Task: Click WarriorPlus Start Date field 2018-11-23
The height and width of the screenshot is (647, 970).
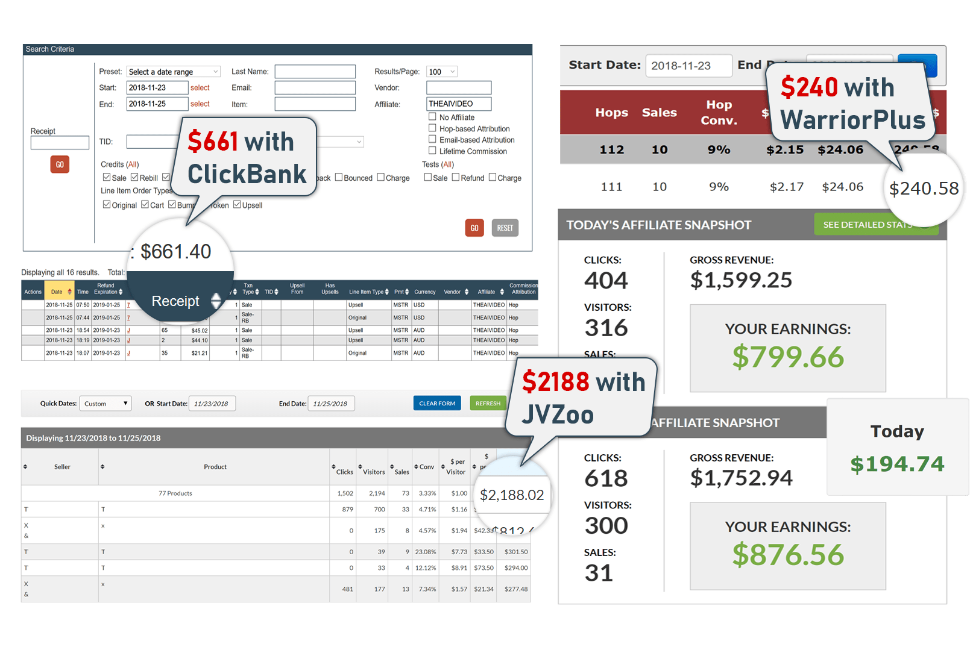Action: tap(689, 66)
